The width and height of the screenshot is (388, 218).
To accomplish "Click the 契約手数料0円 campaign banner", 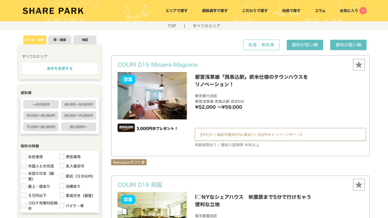I will [x=280, y=134].
